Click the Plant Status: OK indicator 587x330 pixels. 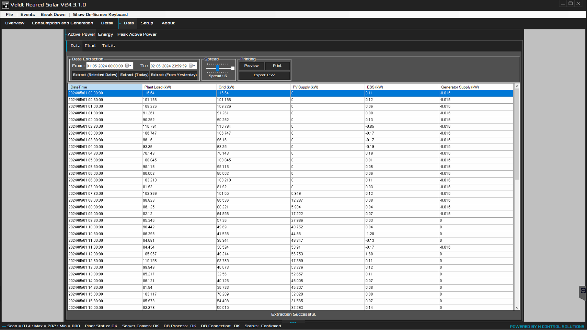(x=101, y=326)
